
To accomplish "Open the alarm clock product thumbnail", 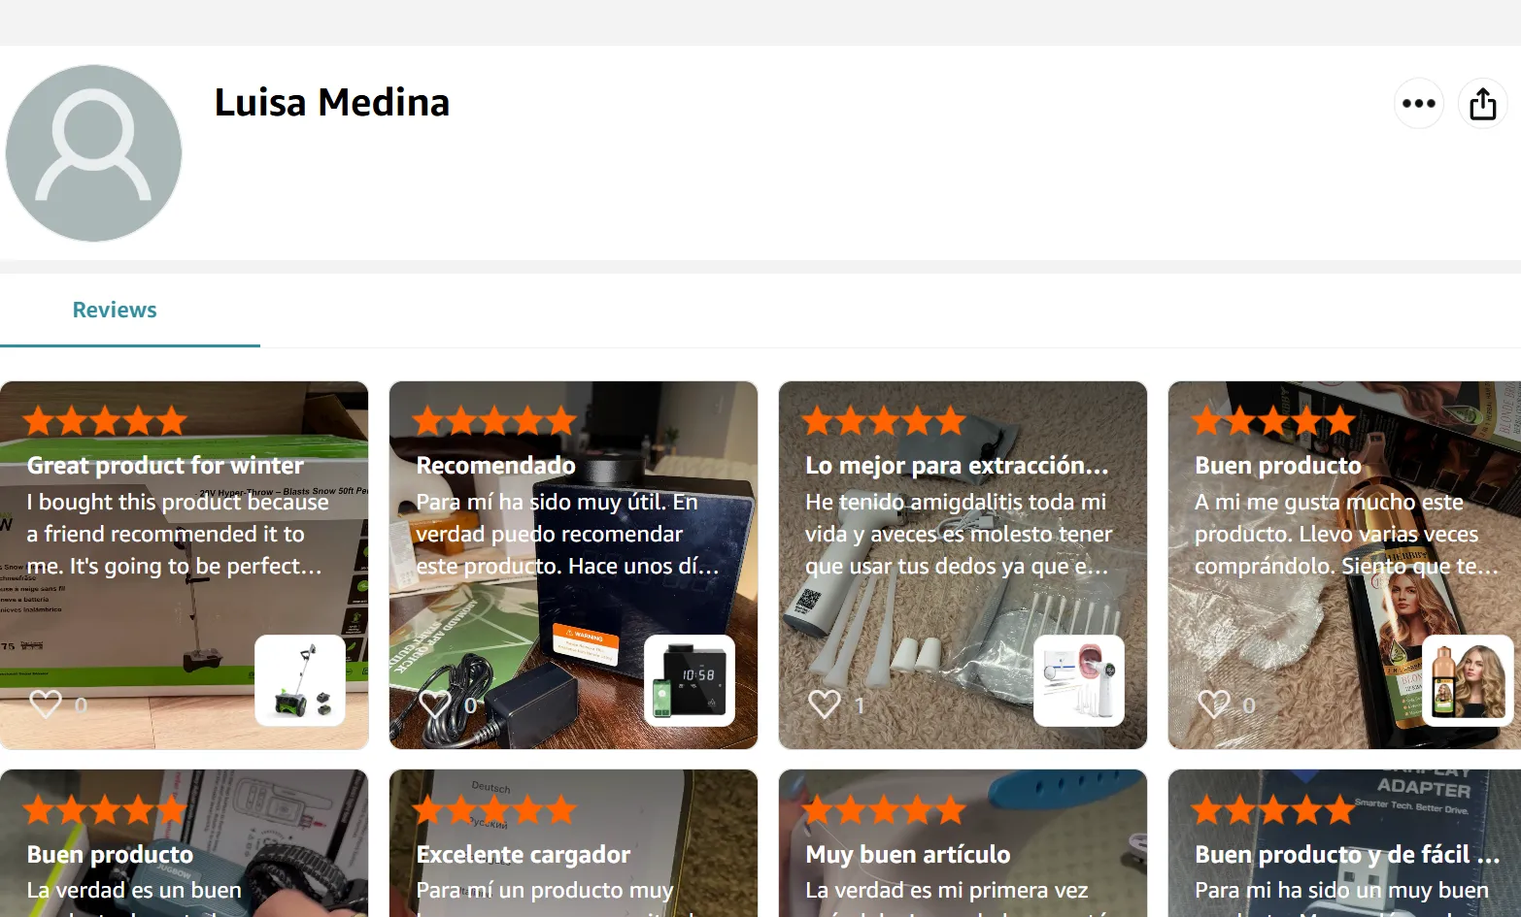I will click(690, 680).
